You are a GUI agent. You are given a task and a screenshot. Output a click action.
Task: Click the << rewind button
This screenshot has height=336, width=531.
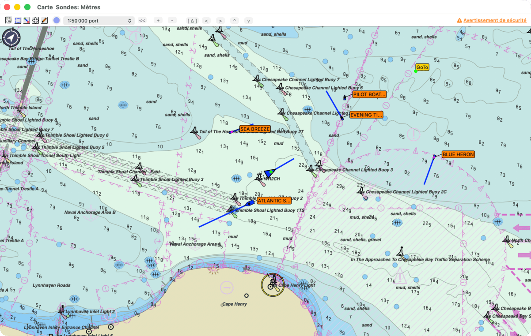click(142, 21)
